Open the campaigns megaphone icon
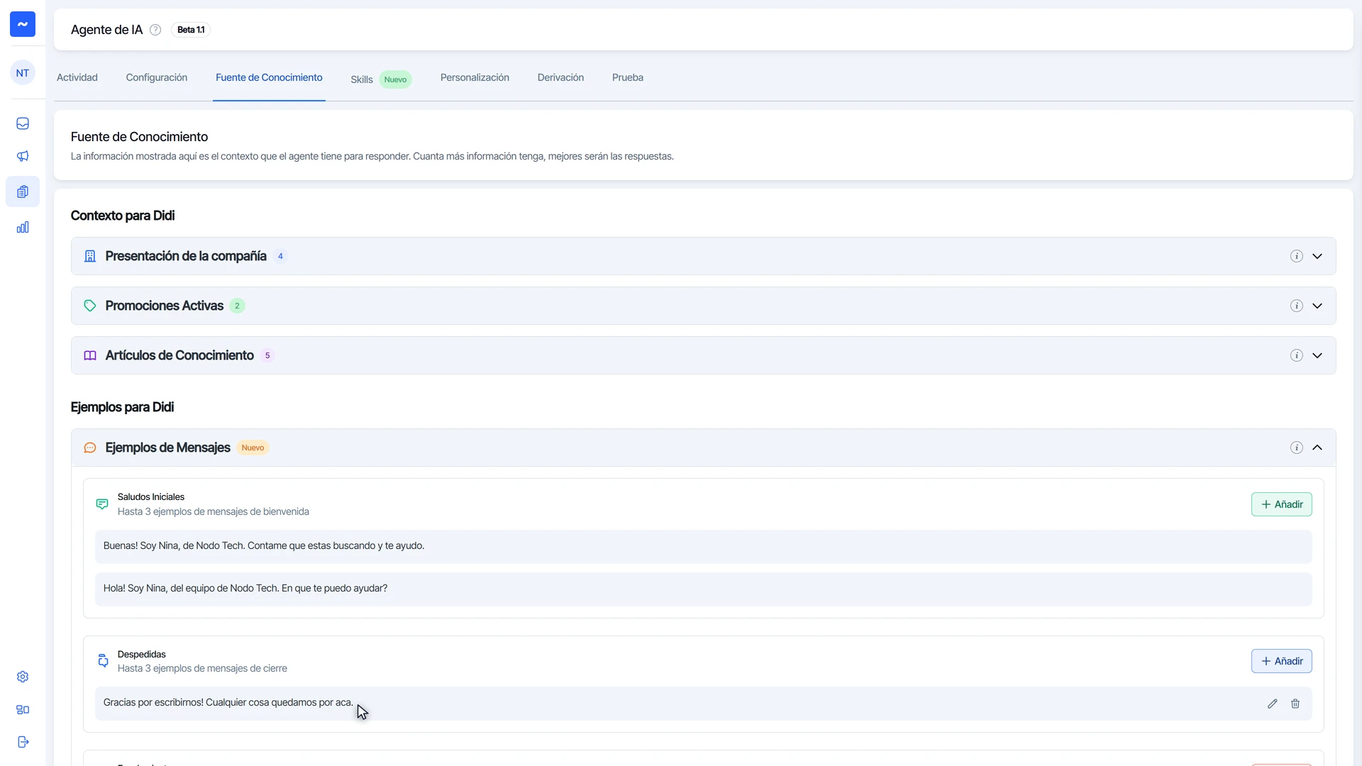1362x766 pixels. tap(23, 156)
